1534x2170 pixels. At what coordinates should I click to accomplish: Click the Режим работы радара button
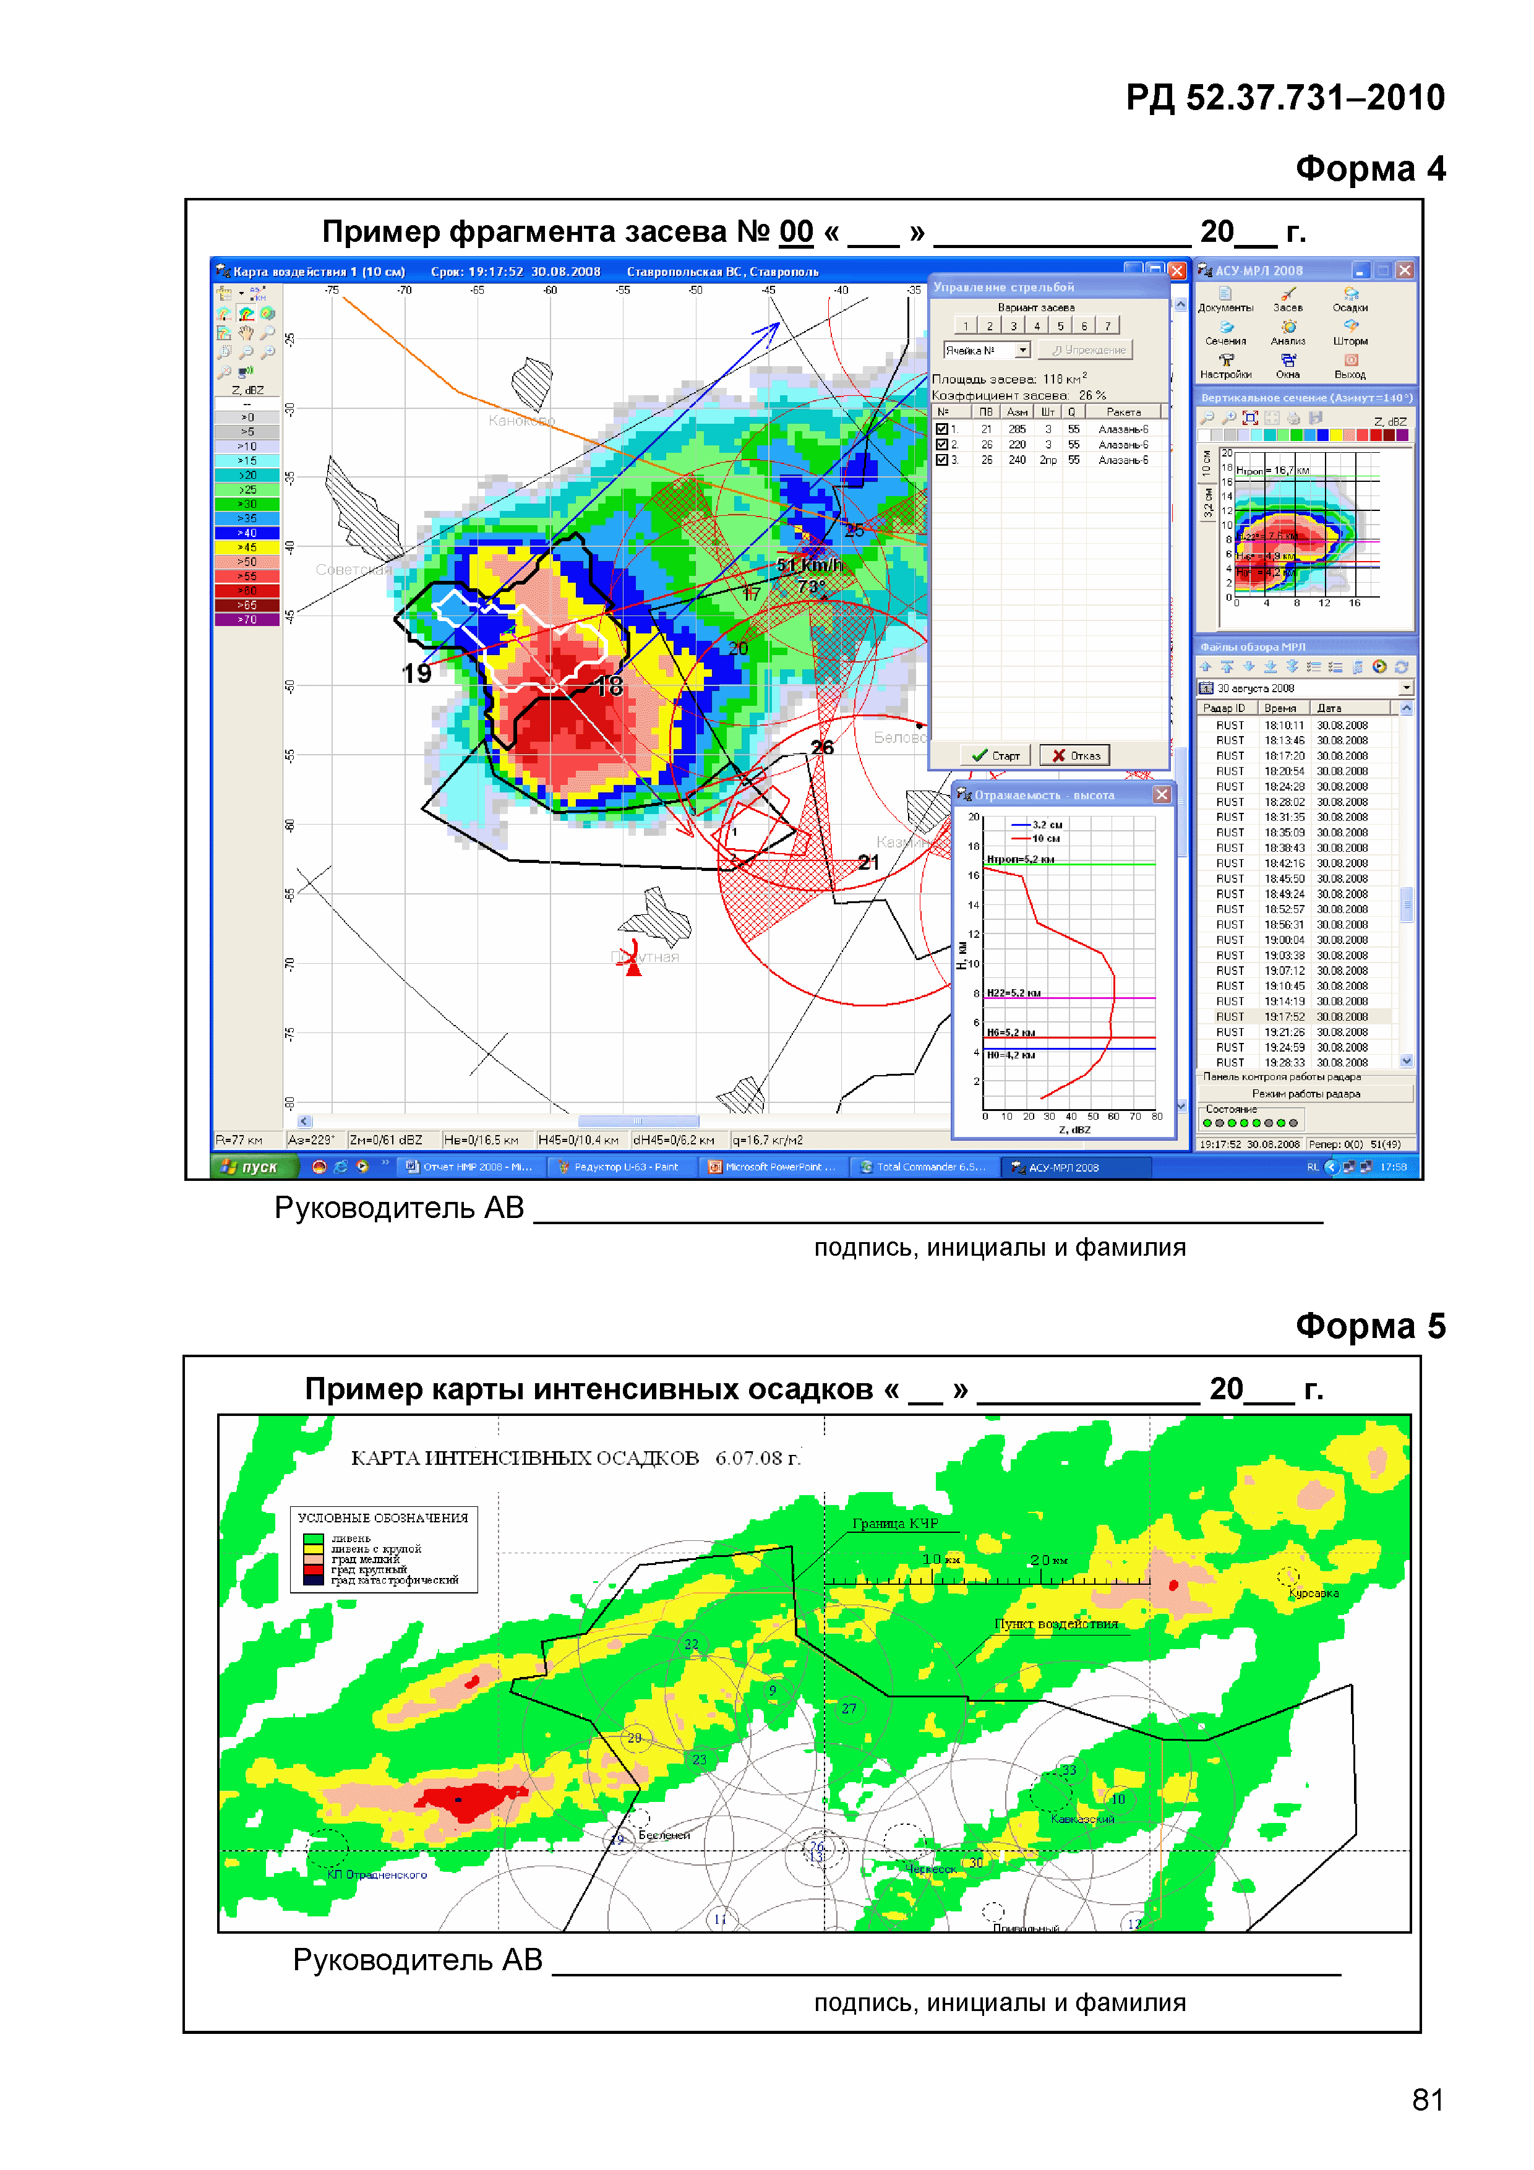click(1306, 1094)
